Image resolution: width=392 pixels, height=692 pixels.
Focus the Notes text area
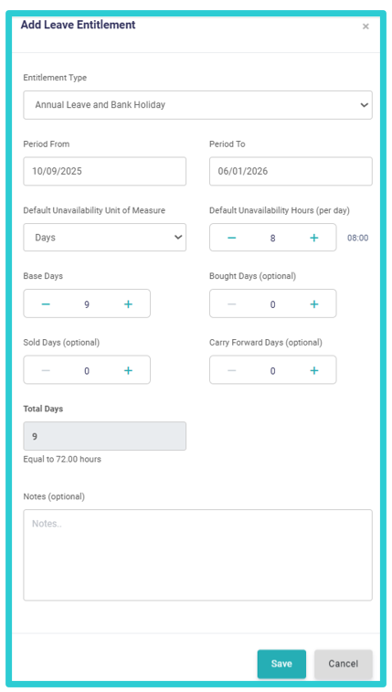tap(197, 555)
